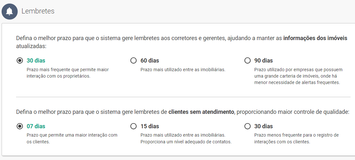355x160 pixels.
Task: Click the '15 dias' label text
Action: tap(150, 126)
